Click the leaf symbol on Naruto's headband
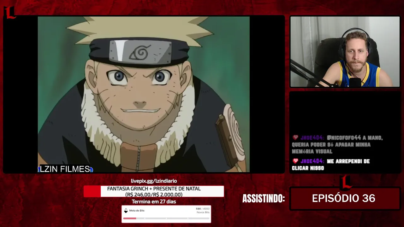Viewport: 404px width, 227px height. pyautogui.click(x=140, y=52)
